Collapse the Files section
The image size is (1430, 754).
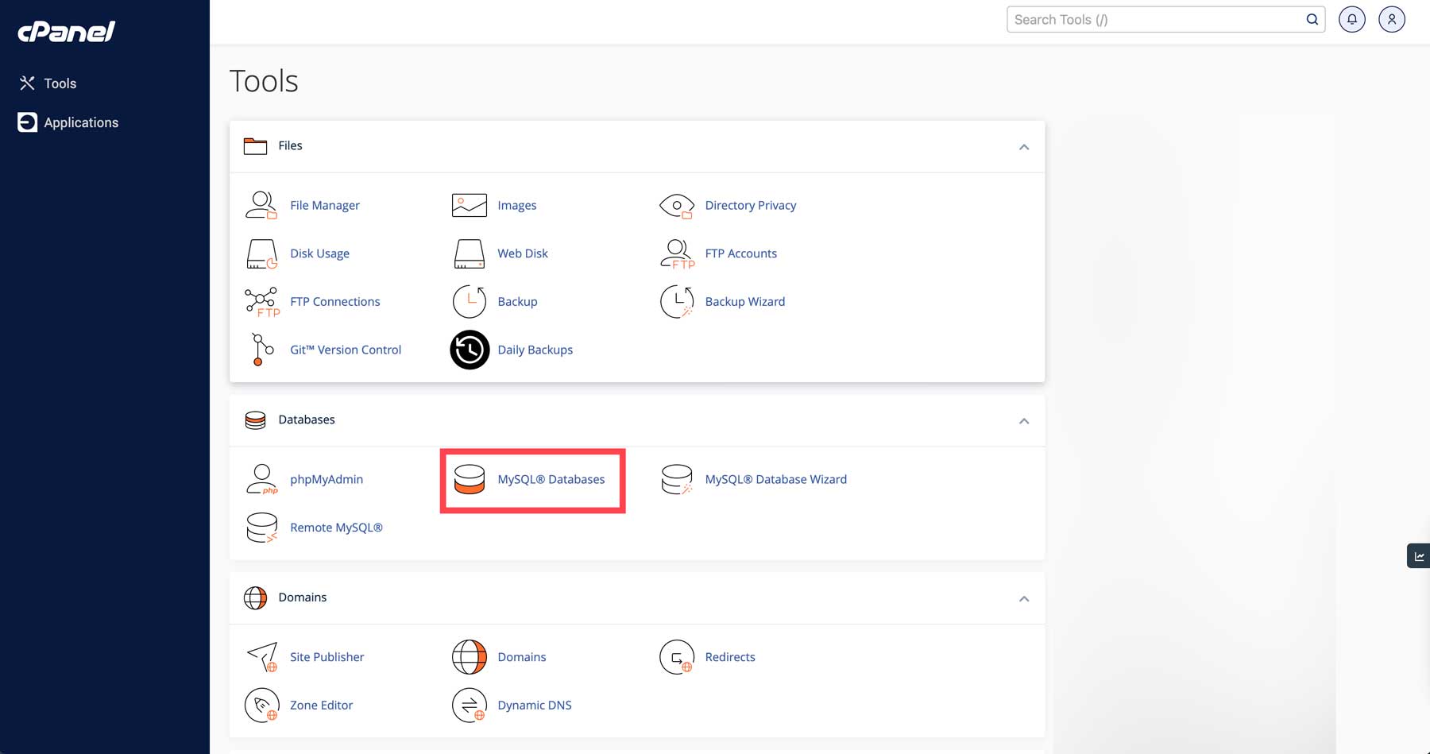coord(1024,147)
